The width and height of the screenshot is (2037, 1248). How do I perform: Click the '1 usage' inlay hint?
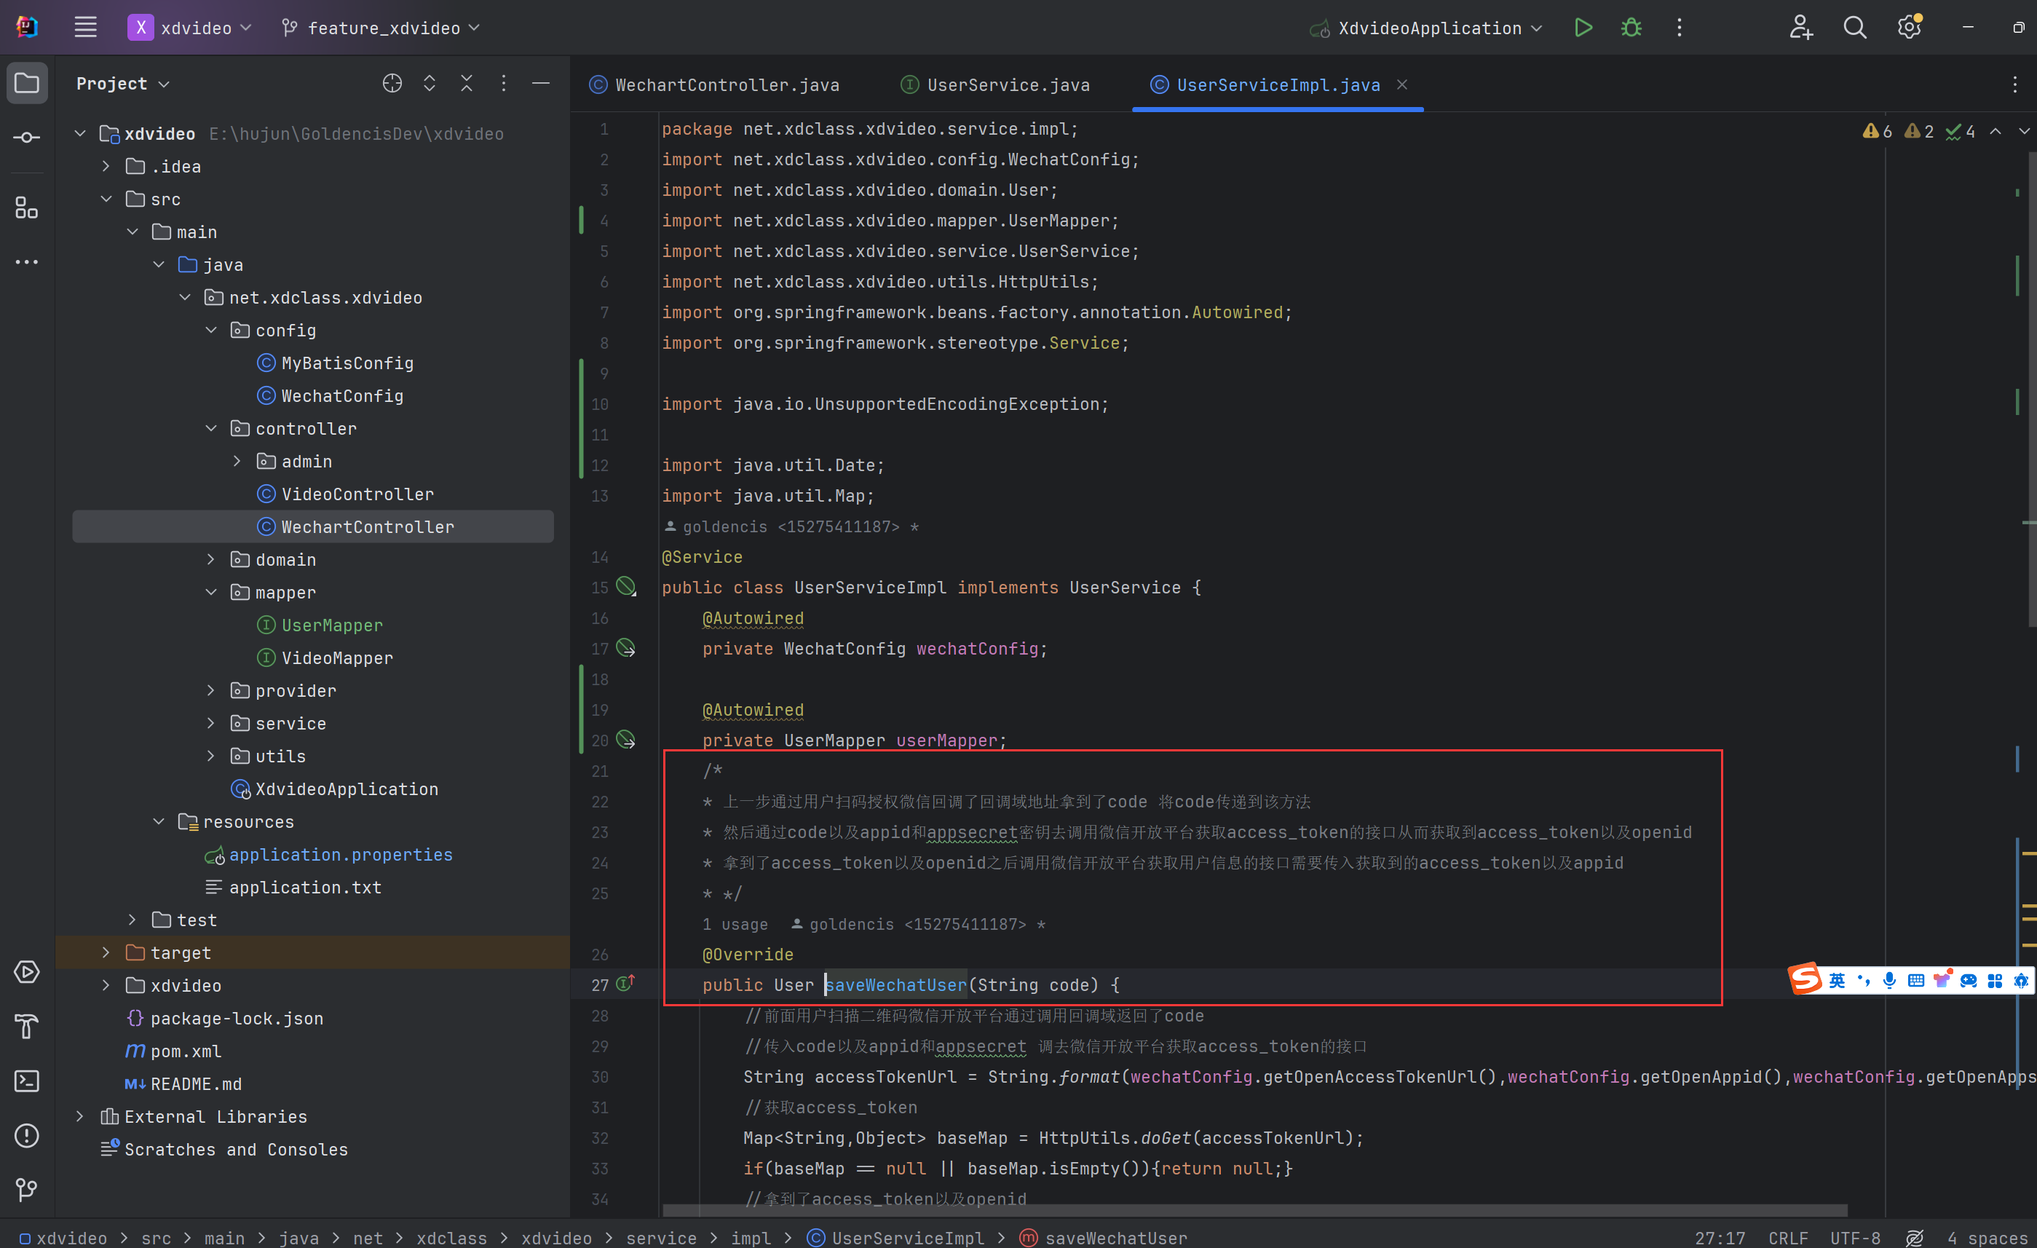[735, 924]
